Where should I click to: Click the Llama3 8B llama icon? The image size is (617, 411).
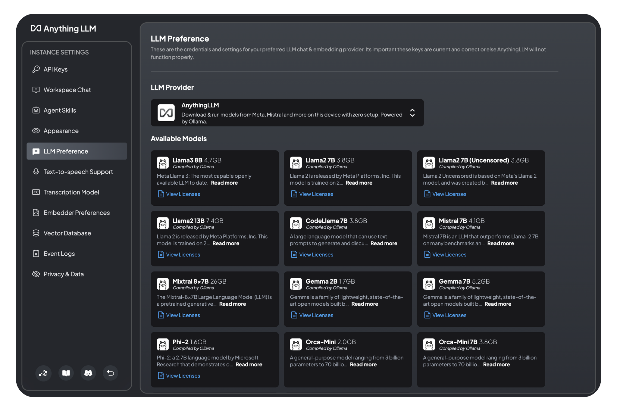click(163, 163)
